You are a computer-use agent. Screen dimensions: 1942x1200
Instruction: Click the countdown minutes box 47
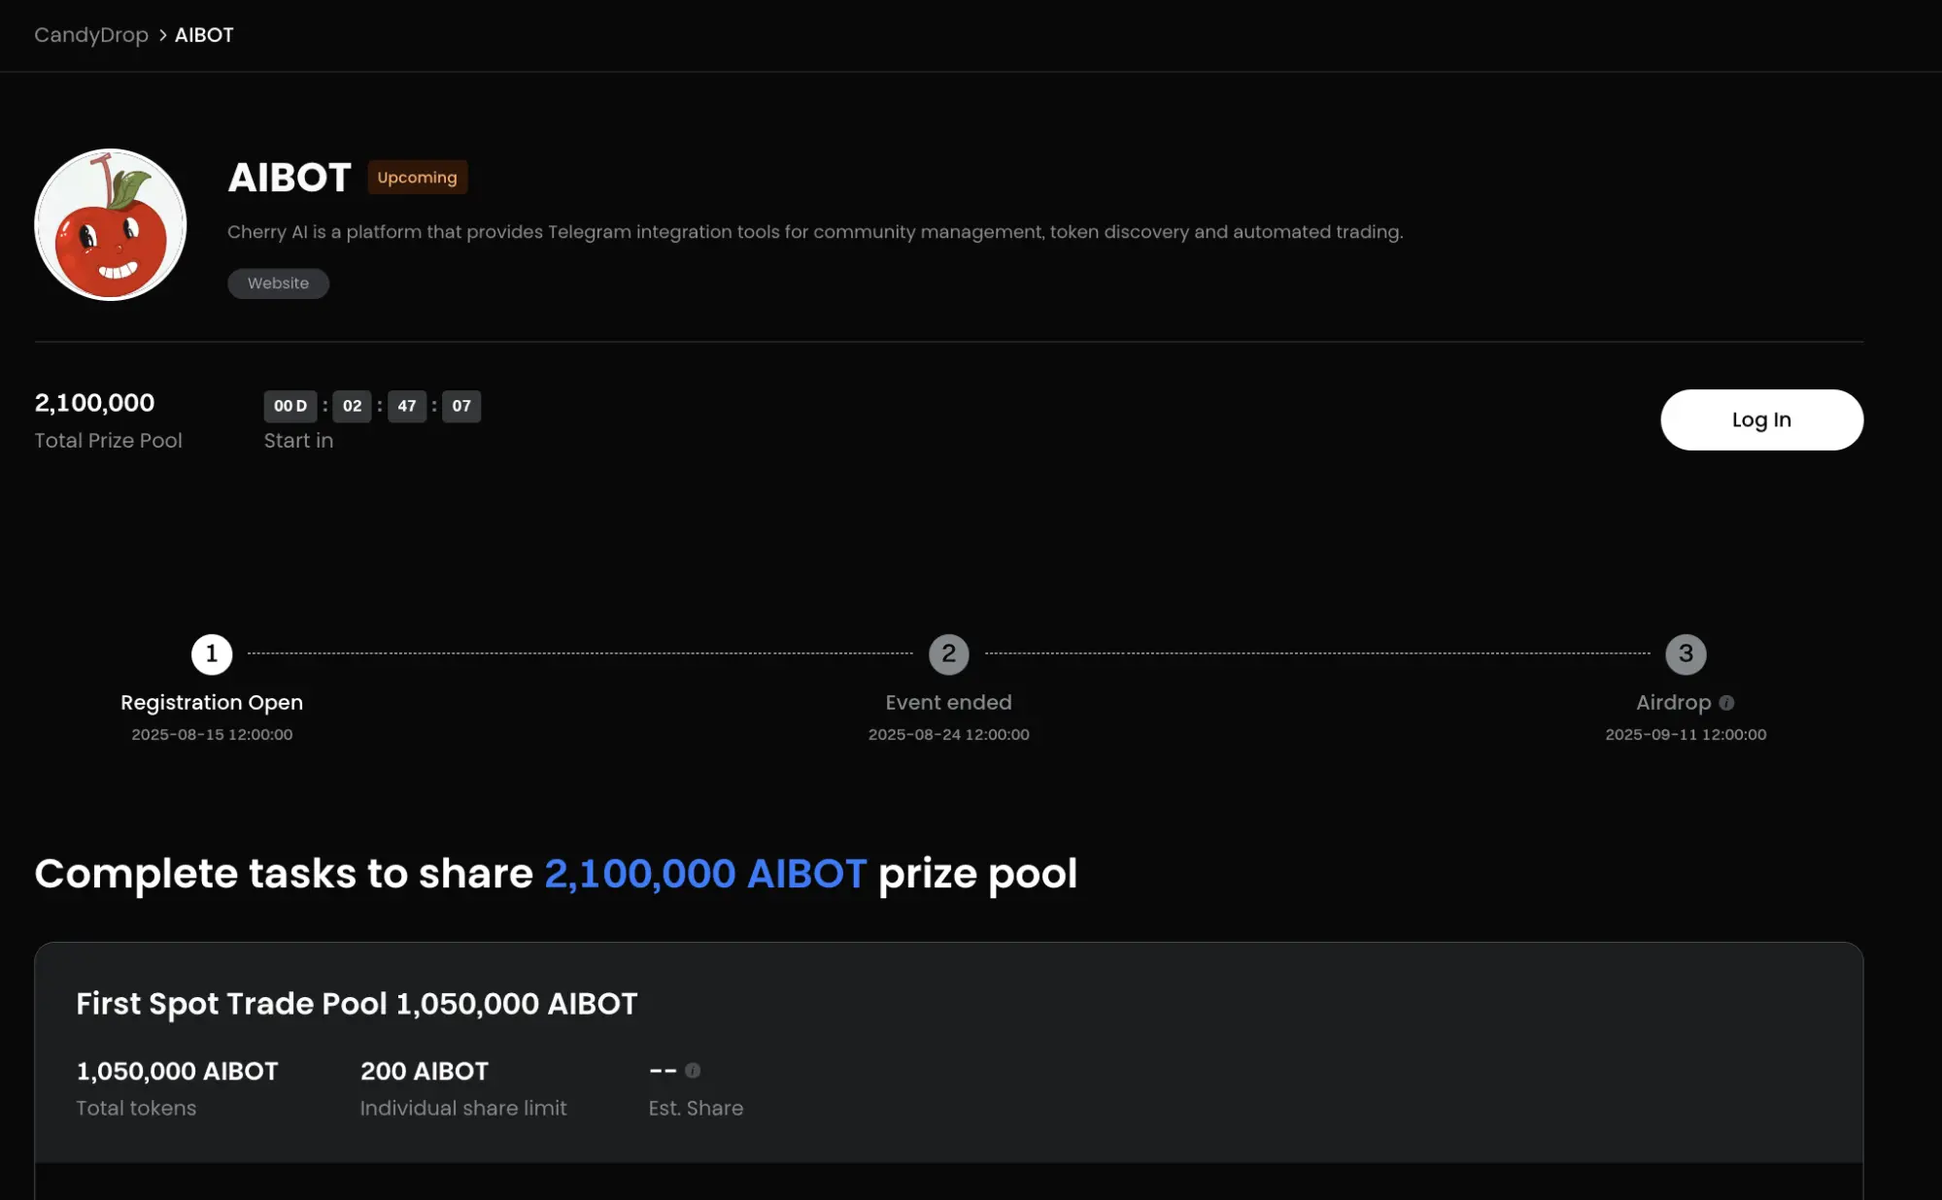(x=407, y=406)
